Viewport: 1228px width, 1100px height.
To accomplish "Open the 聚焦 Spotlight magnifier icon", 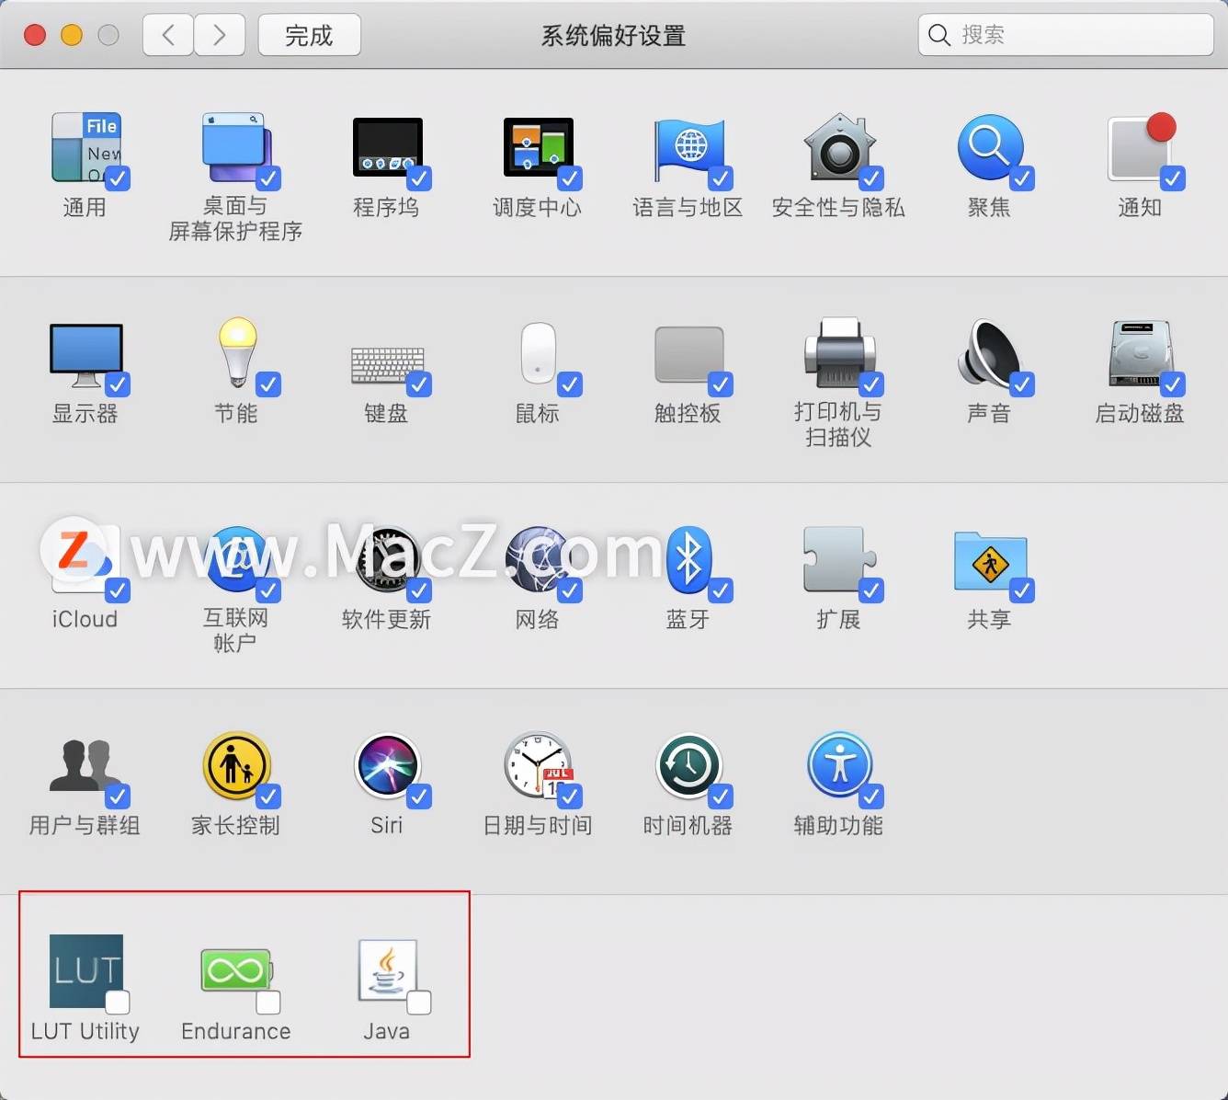I will click(989, 148).
